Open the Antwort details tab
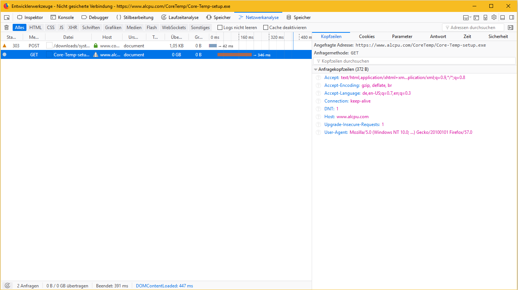Viewport: 518px width, 290px height. coord(438,37)
